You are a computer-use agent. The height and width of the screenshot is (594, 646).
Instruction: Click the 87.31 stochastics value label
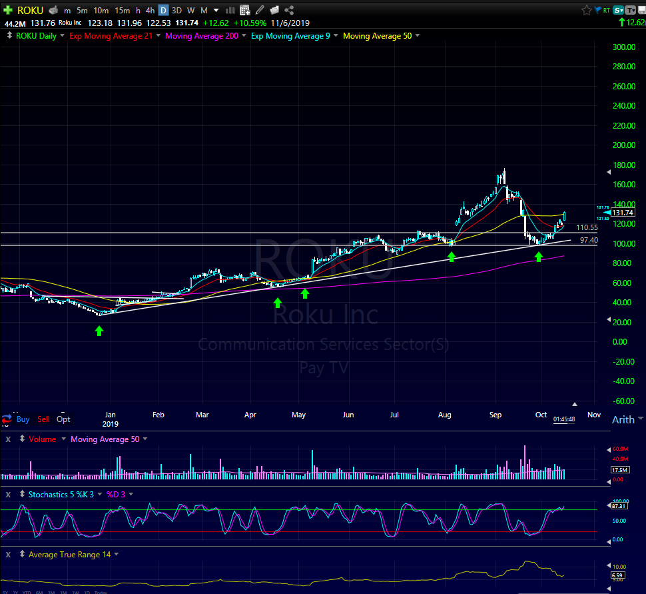619,506
